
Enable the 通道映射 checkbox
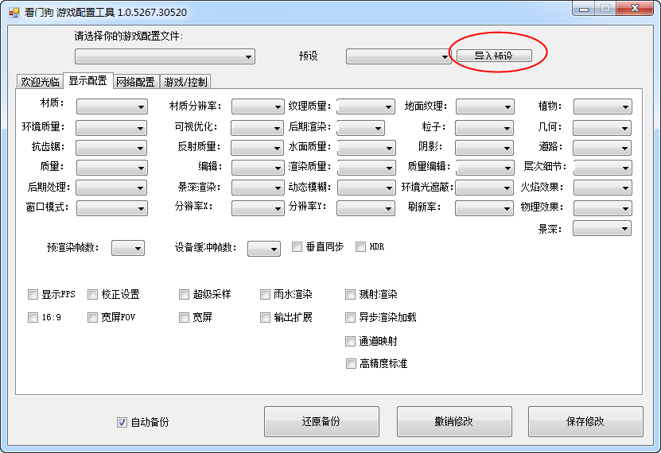[x=350, y=342]
